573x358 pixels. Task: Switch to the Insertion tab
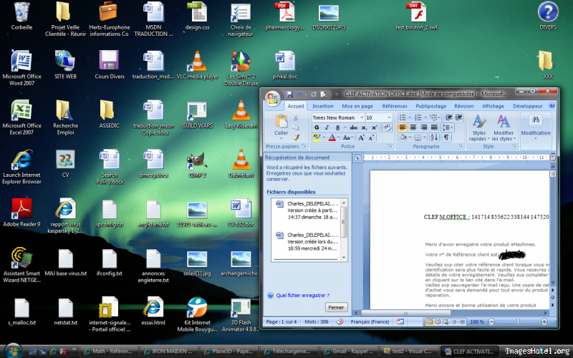pyautogui.click(x=323, y=106)
